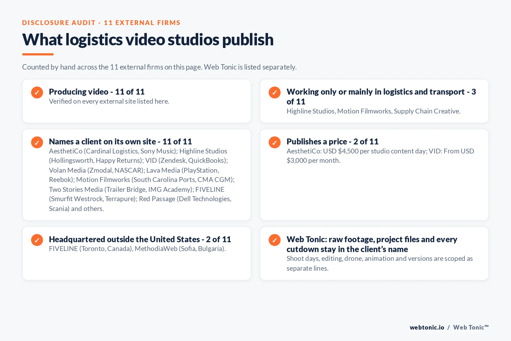Click the checkmark icon beside Headquartered outside the United States
The height and width of the screenshot is (341, 511).
tap(37, 240)
